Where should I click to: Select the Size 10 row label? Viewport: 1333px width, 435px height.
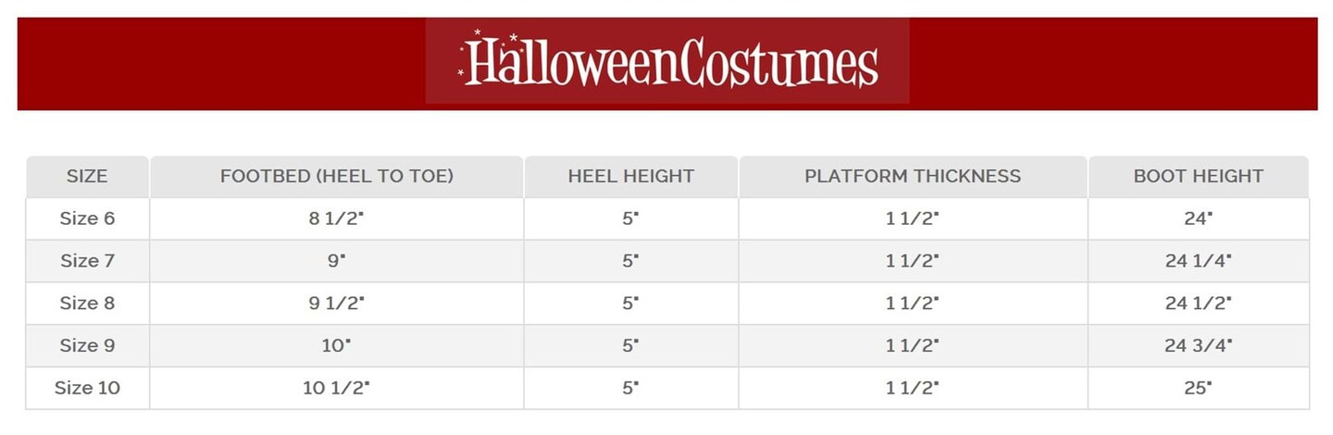coord(87,388)
